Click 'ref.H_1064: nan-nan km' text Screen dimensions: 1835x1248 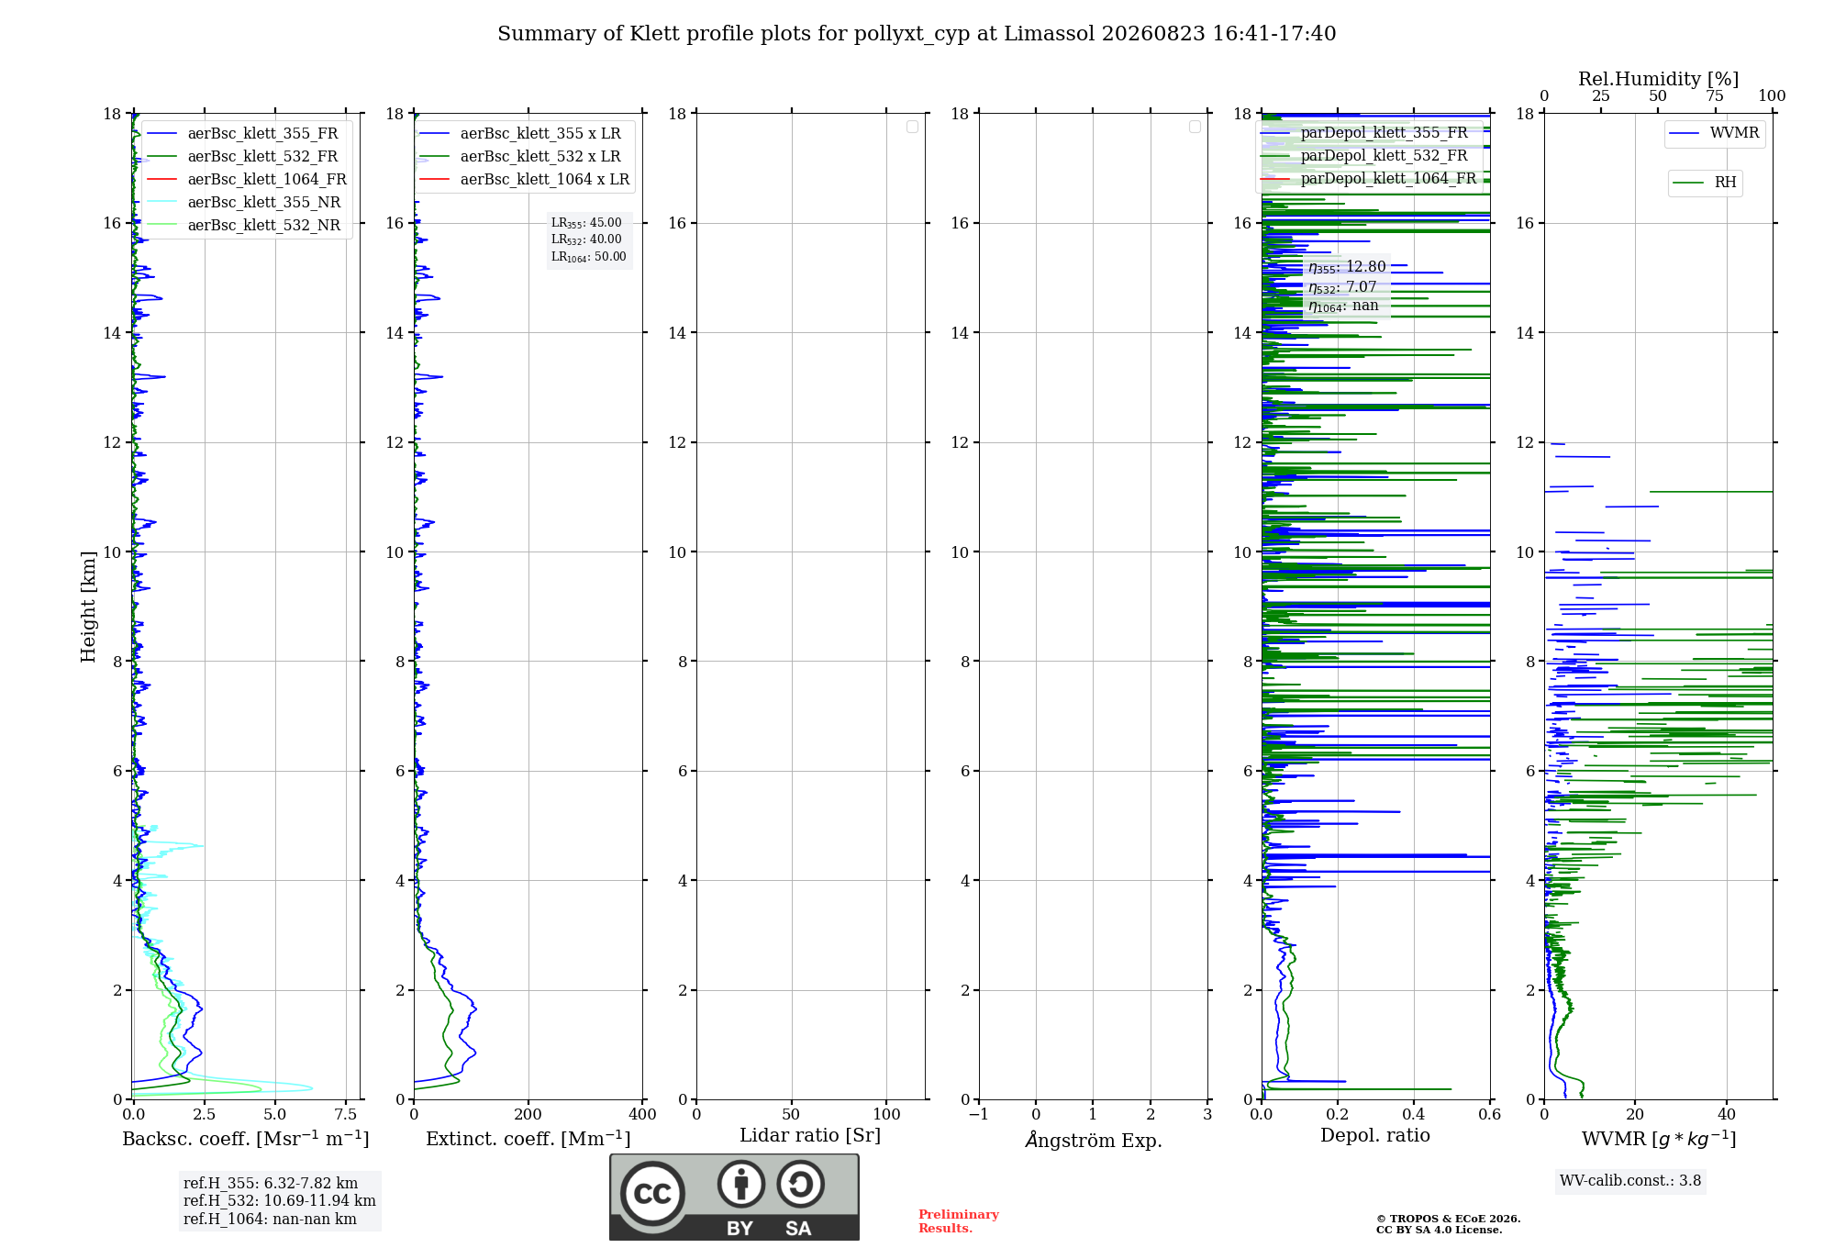click(x=270, y=1220)
